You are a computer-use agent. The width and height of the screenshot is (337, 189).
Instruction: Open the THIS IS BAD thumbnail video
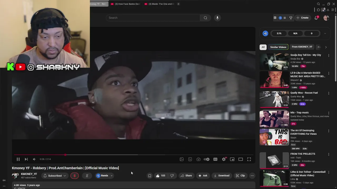click(x=274, y=137)
